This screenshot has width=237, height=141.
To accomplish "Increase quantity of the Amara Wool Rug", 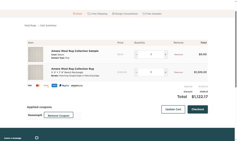I will click(x=166, y=72).
